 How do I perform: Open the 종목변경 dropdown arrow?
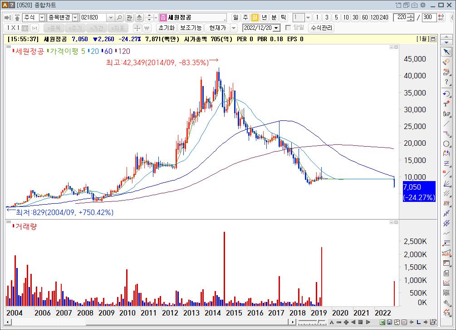coord(75,18)
